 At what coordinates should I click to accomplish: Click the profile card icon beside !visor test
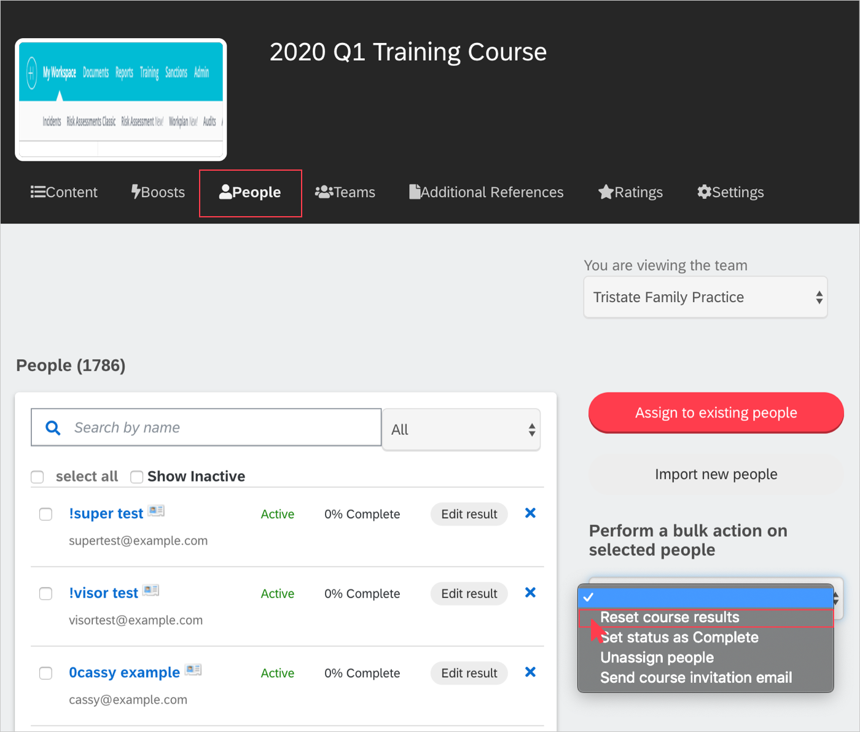(151, 591)
